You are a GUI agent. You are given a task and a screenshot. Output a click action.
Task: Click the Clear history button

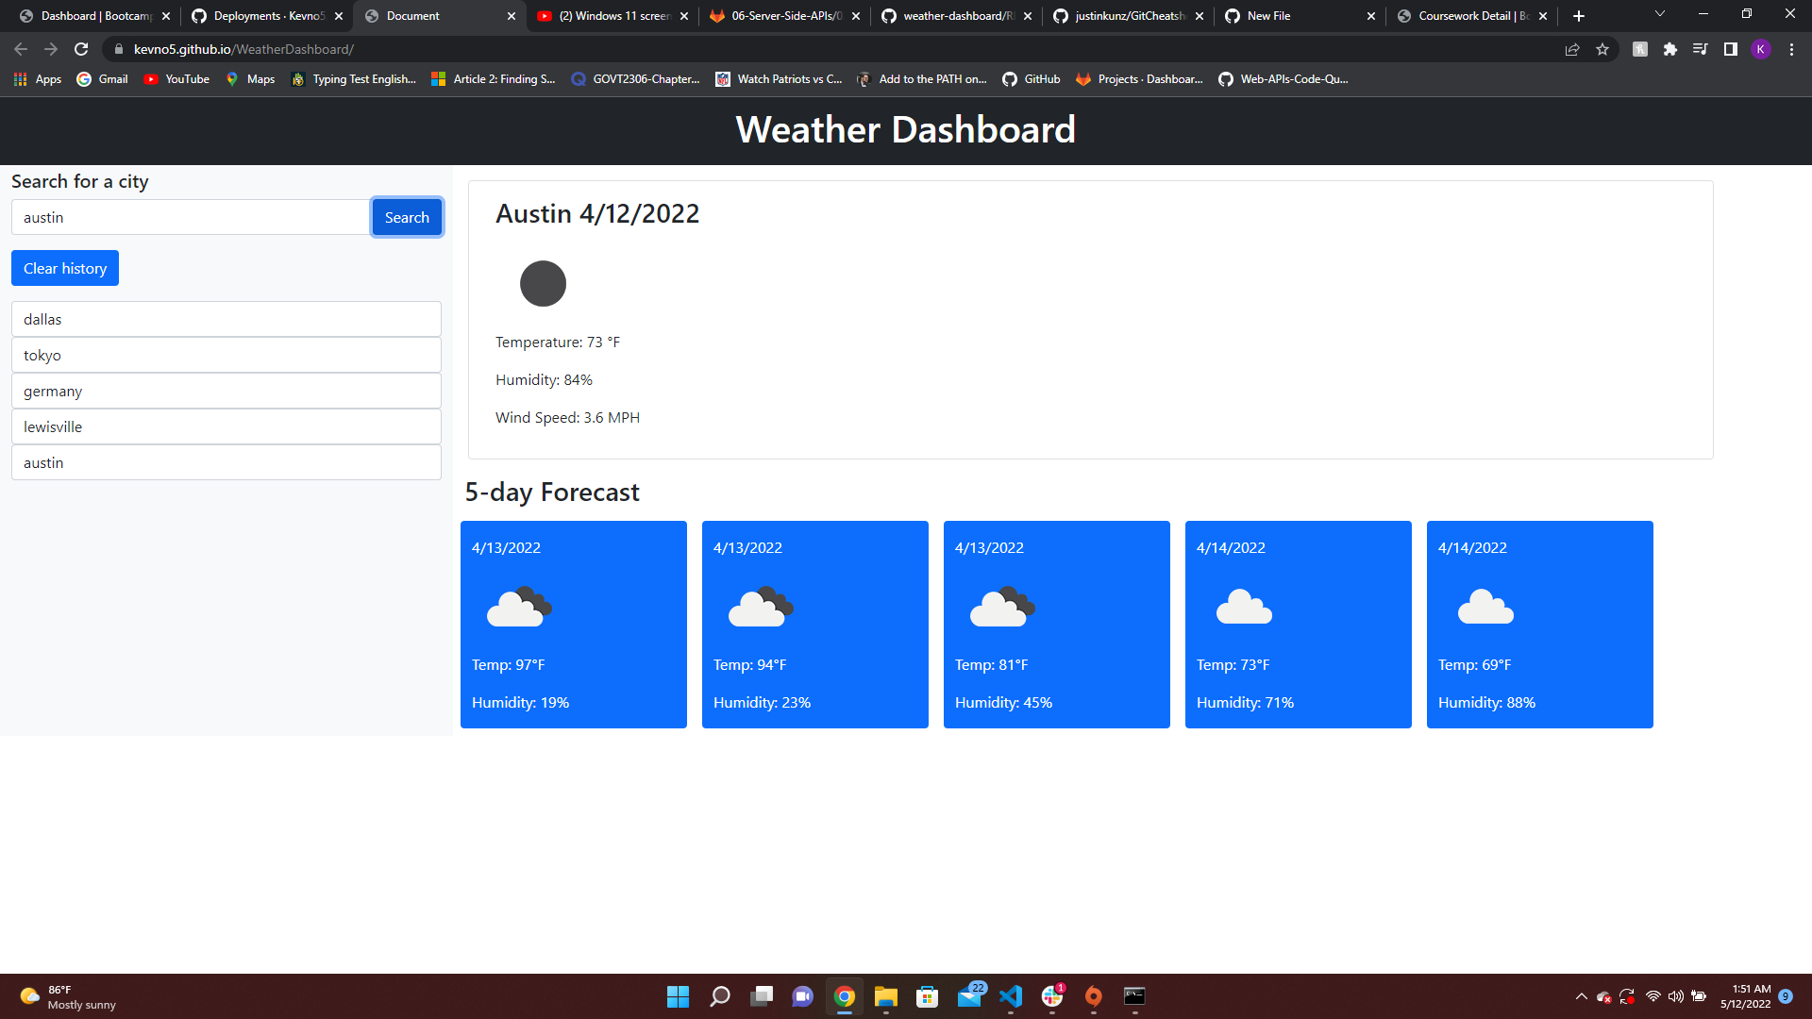point(64,268)
